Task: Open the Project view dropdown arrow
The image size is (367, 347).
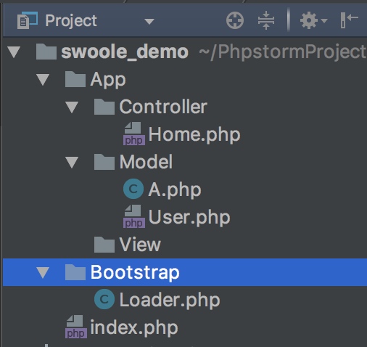Action: pyautogui.click(x=149, y=22)
